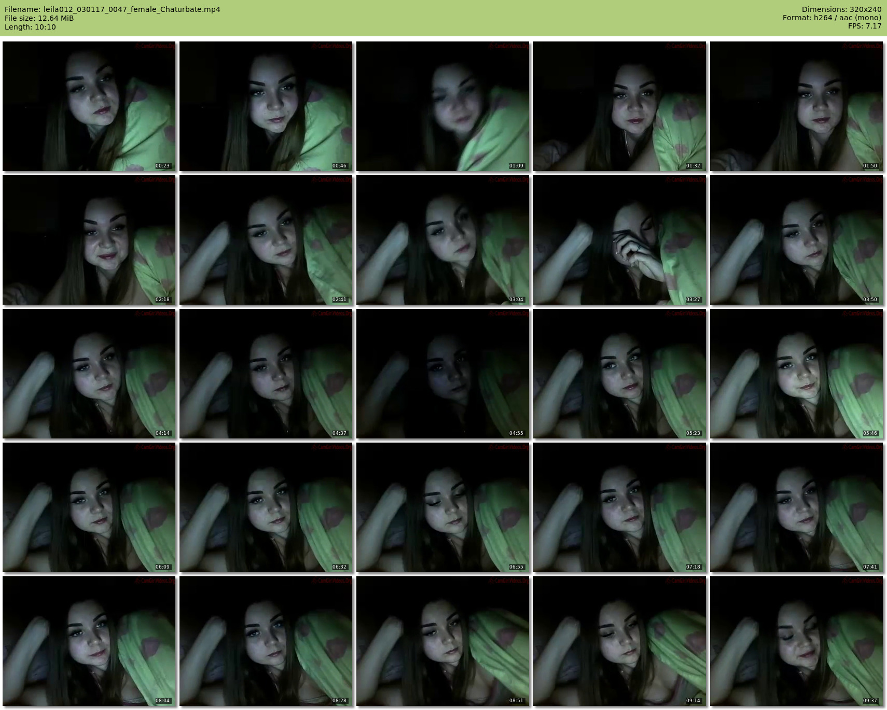Image resolution: width=887 pixels, height=710 pixels.
Task: Choose the thumbnail at 08:51
Action: coord(443,641)
